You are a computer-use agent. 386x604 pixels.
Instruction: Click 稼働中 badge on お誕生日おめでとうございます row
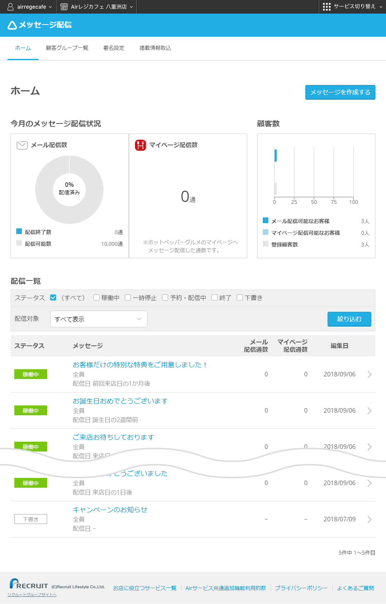(31, 411)
